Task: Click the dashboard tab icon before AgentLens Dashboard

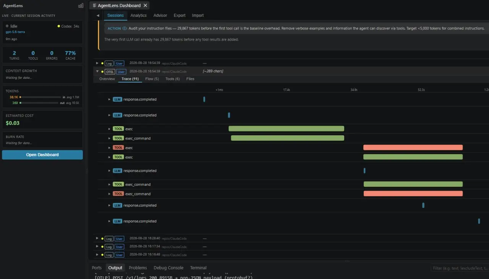Action: tap(94, 6)
